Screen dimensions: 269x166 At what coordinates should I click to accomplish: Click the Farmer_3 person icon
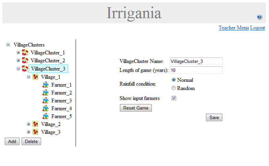(46, 101)
